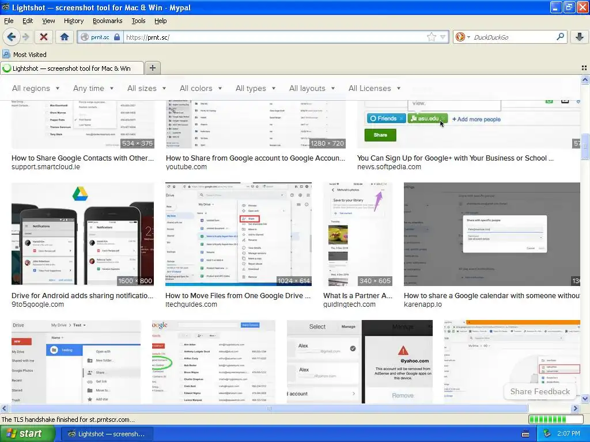Click the green page loading progress bar
590x442 pixels.
[556, 419]
